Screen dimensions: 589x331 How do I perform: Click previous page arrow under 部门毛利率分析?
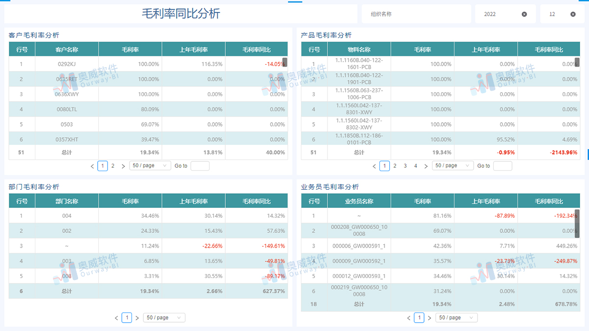pos(116,317)
